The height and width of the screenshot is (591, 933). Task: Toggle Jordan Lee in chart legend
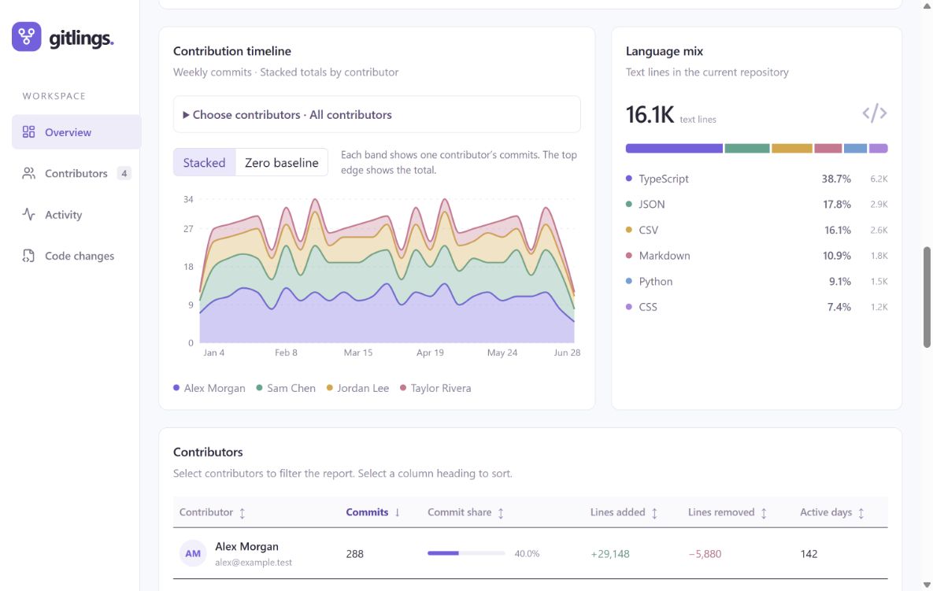pos(357,388)
